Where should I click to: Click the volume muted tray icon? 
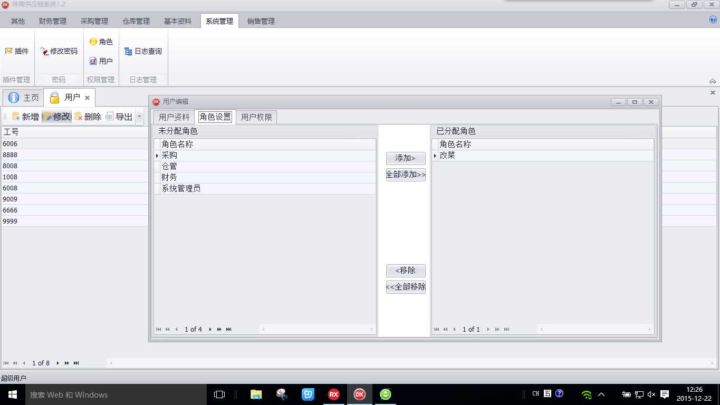click(x=651, y=394)
